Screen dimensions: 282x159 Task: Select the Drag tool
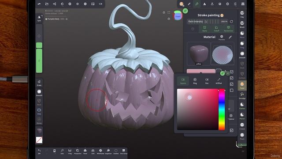(x=242, y=45)
